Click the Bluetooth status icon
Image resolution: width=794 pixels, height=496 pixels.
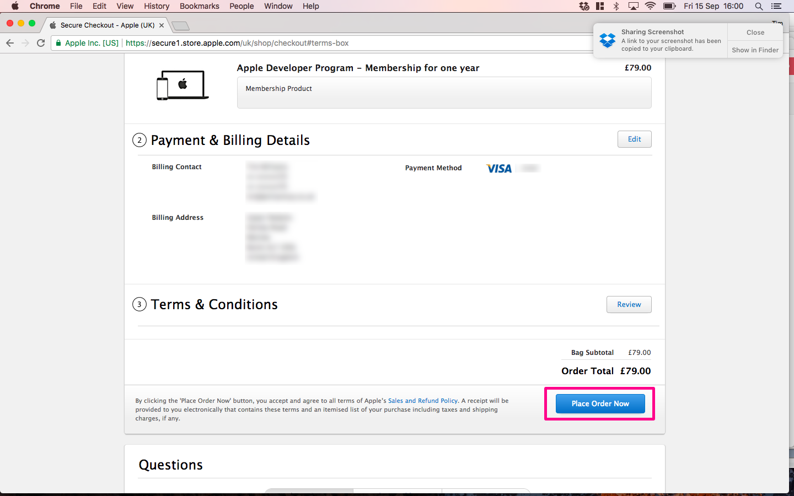click(616, 6)
